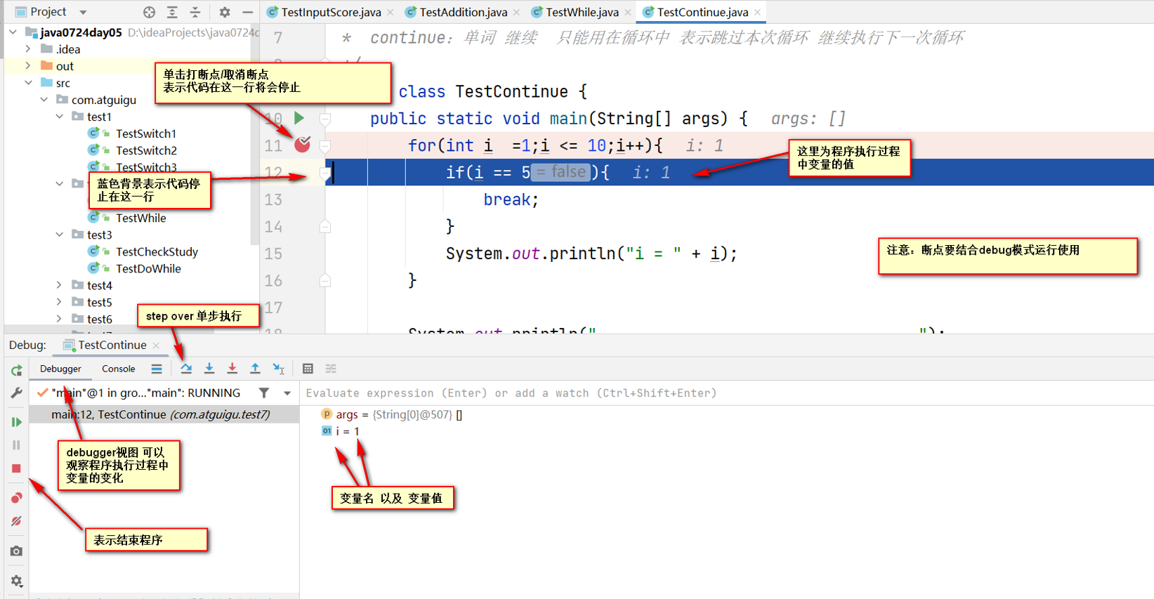Collapse the test1 package

[x=59, y=117]
